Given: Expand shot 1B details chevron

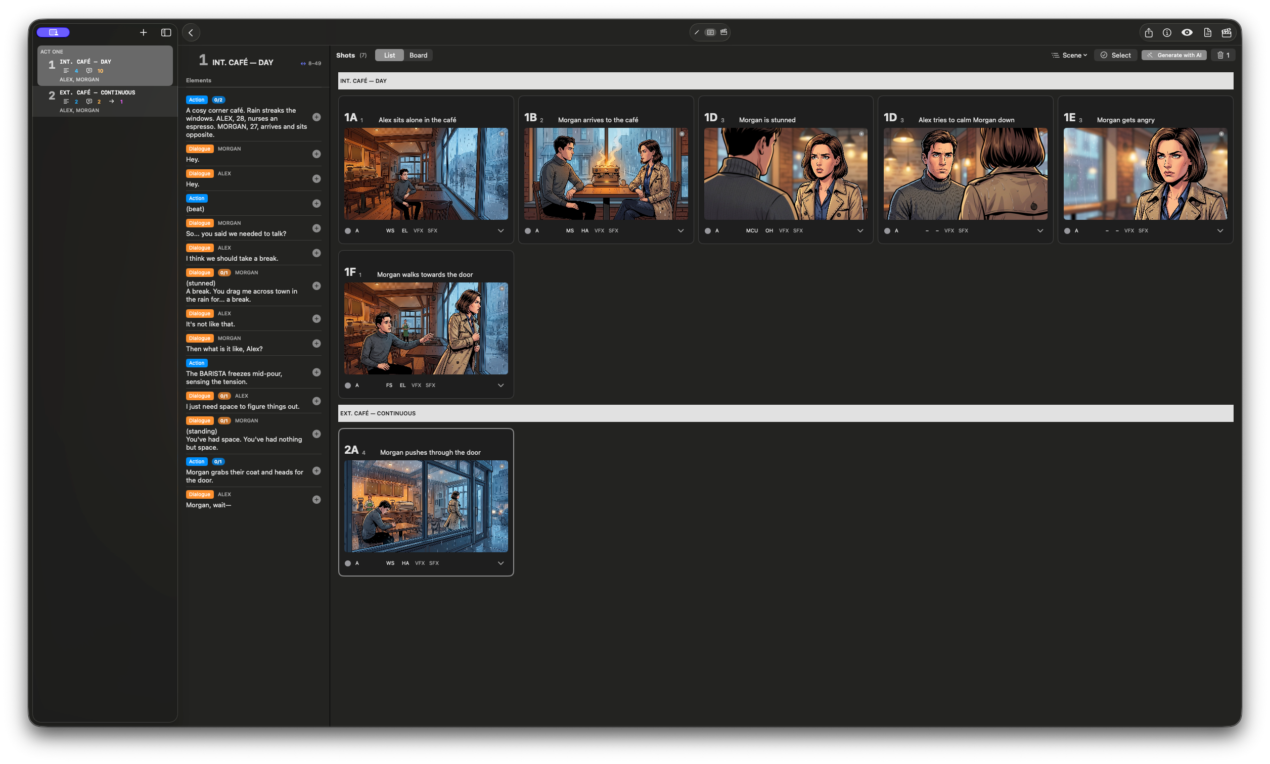Looking at the screenshot, I should (x=681, y=230).
